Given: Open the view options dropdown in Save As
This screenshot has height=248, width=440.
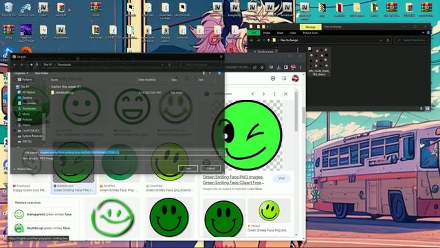Looking at the screenshot, I should tap(210, 73).
